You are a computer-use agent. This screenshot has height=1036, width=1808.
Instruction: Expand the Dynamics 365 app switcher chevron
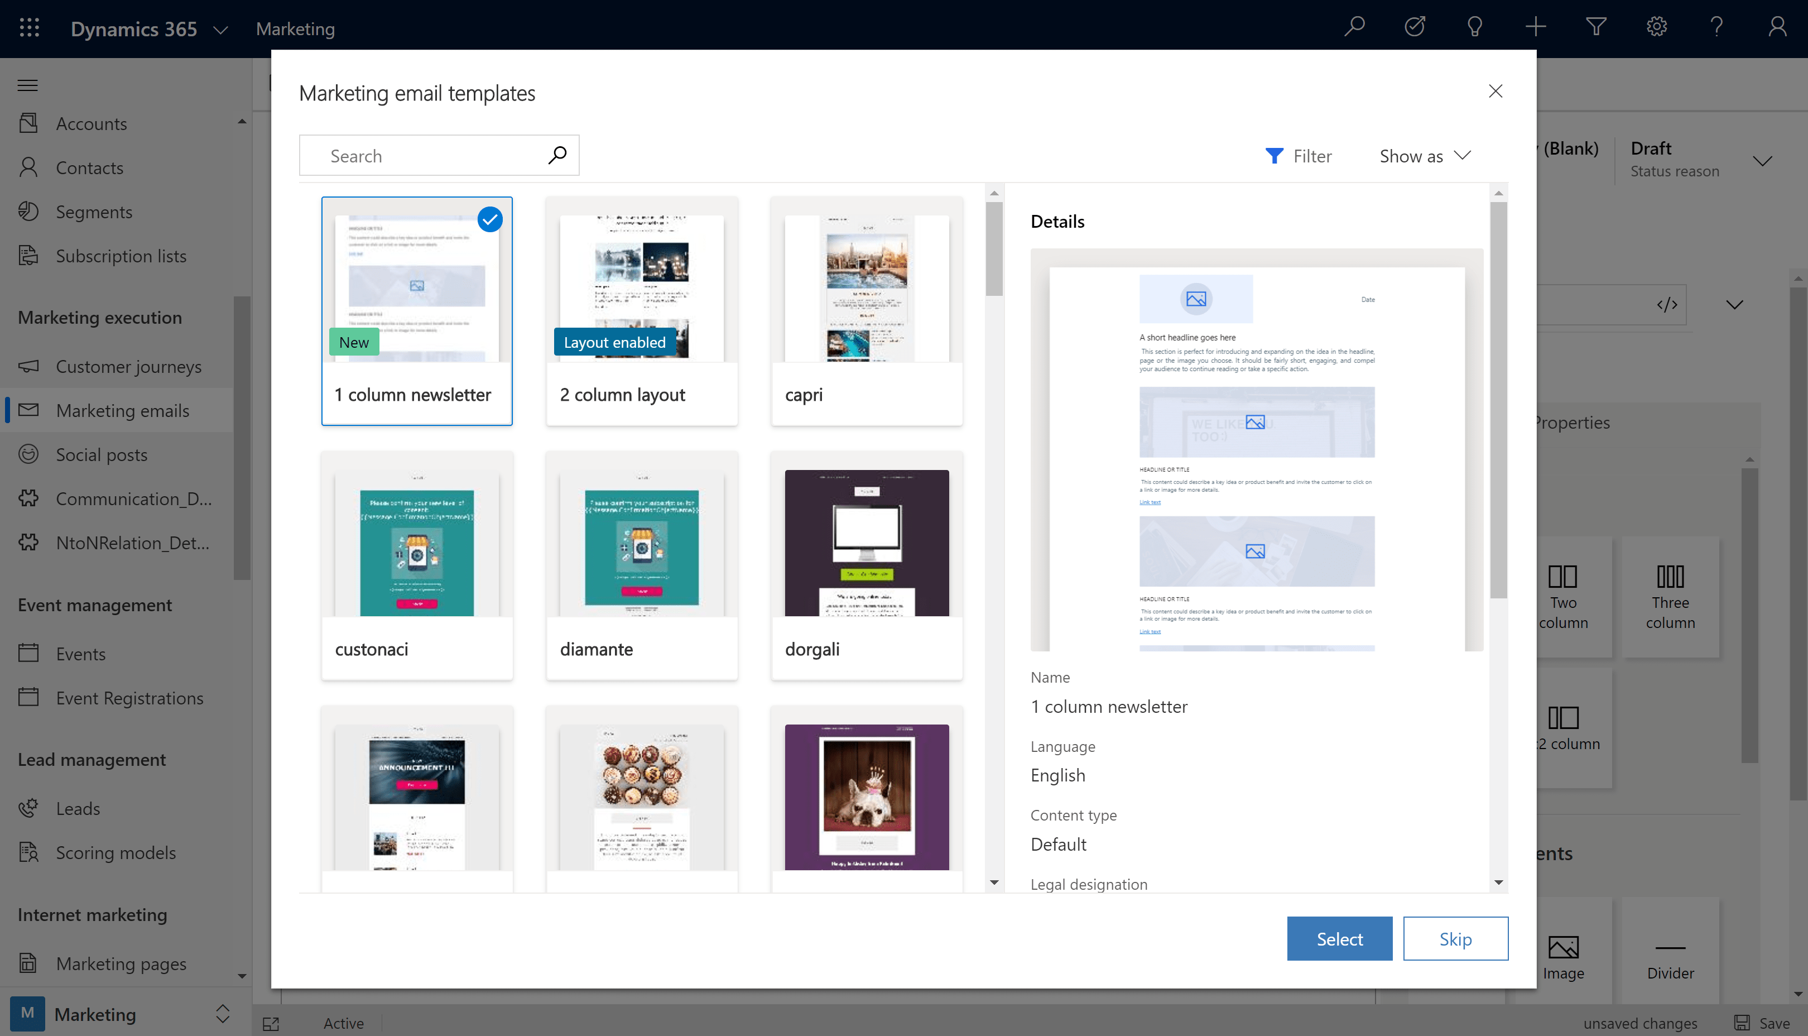(220, 29)
